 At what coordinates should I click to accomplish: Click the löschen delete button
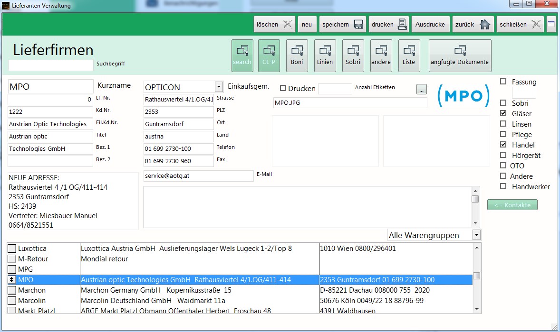tap(274, 24)
